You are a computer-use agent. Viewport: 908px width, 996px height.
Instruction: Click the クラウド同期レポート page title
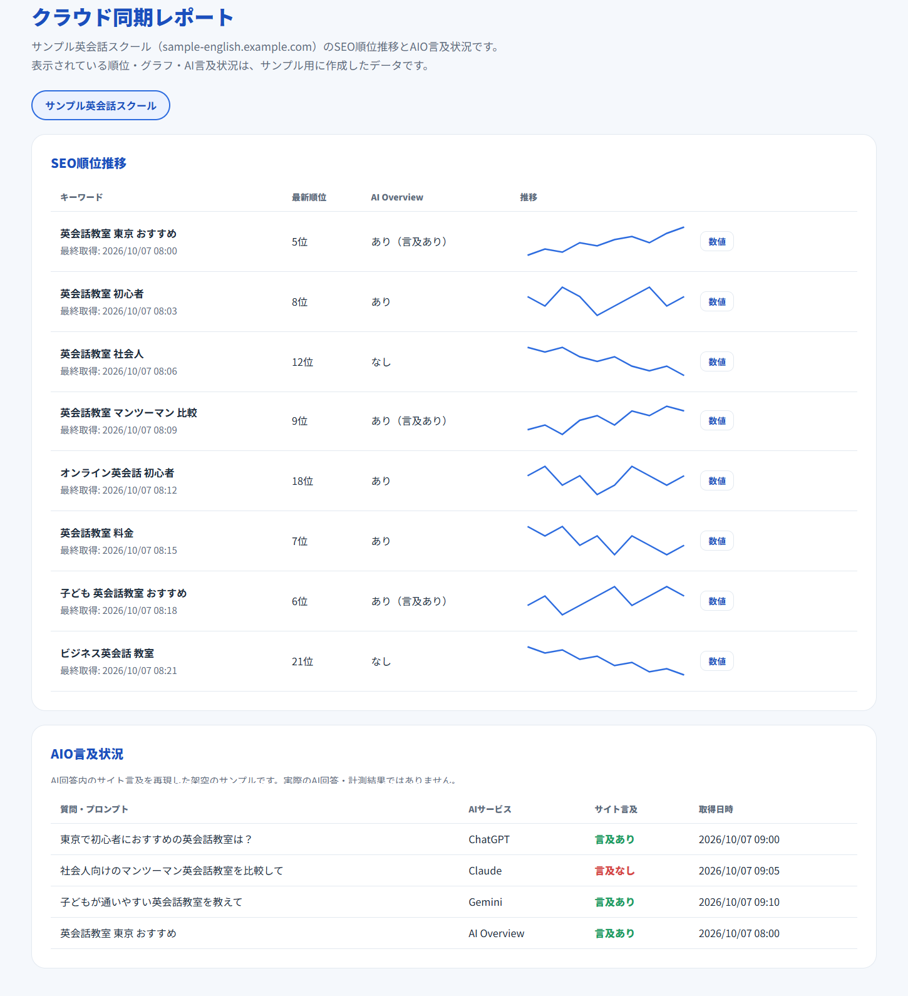click(133, 17)
